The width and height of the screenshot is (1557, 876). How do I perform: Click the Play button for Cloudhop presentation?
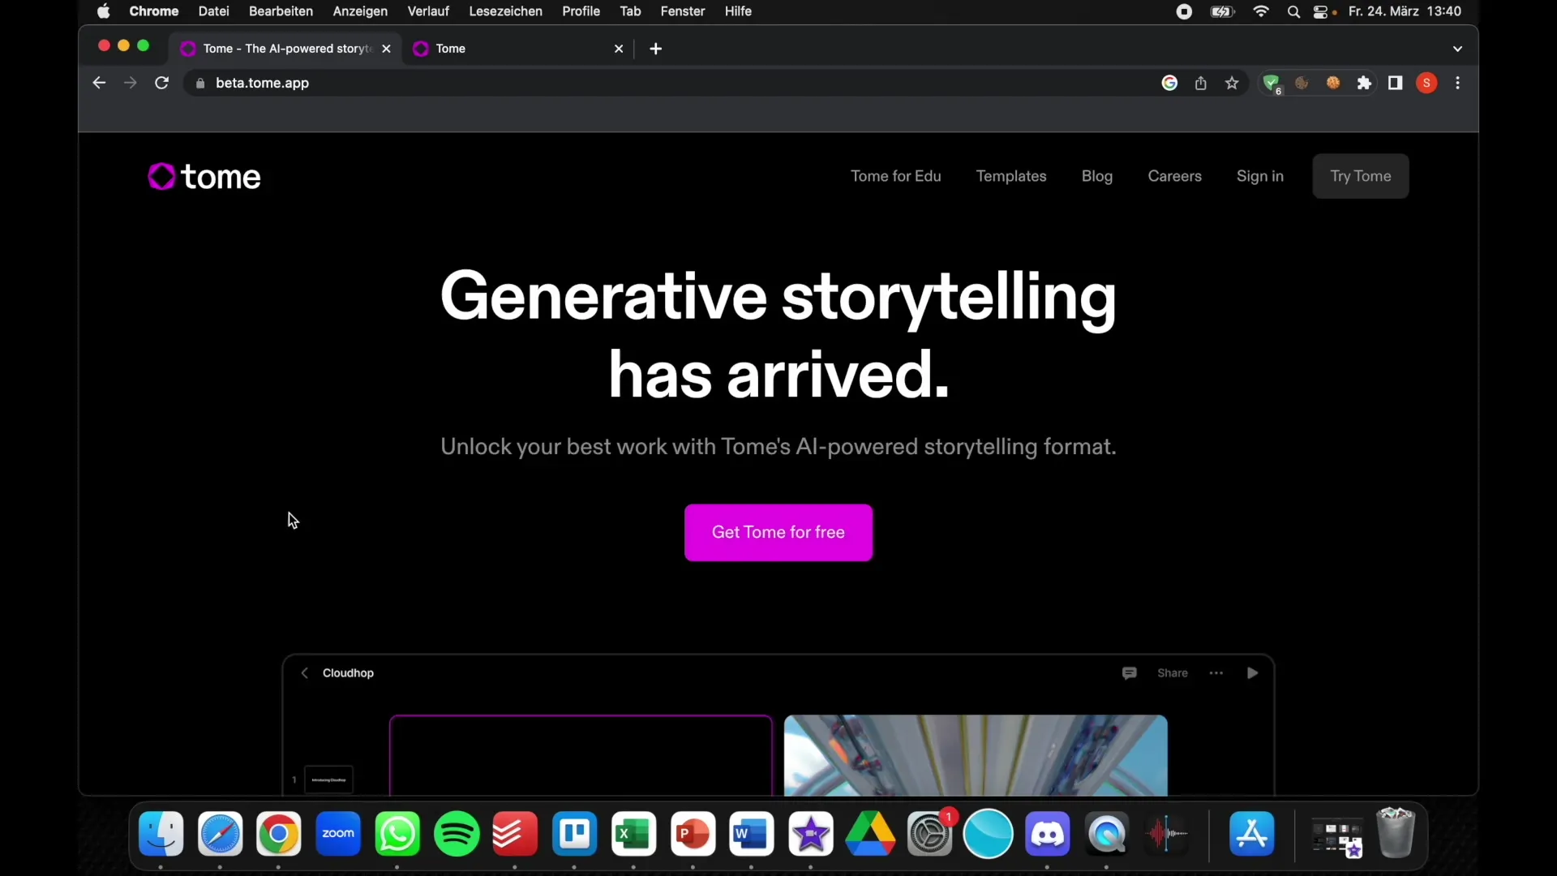[x=1252, y=672]
